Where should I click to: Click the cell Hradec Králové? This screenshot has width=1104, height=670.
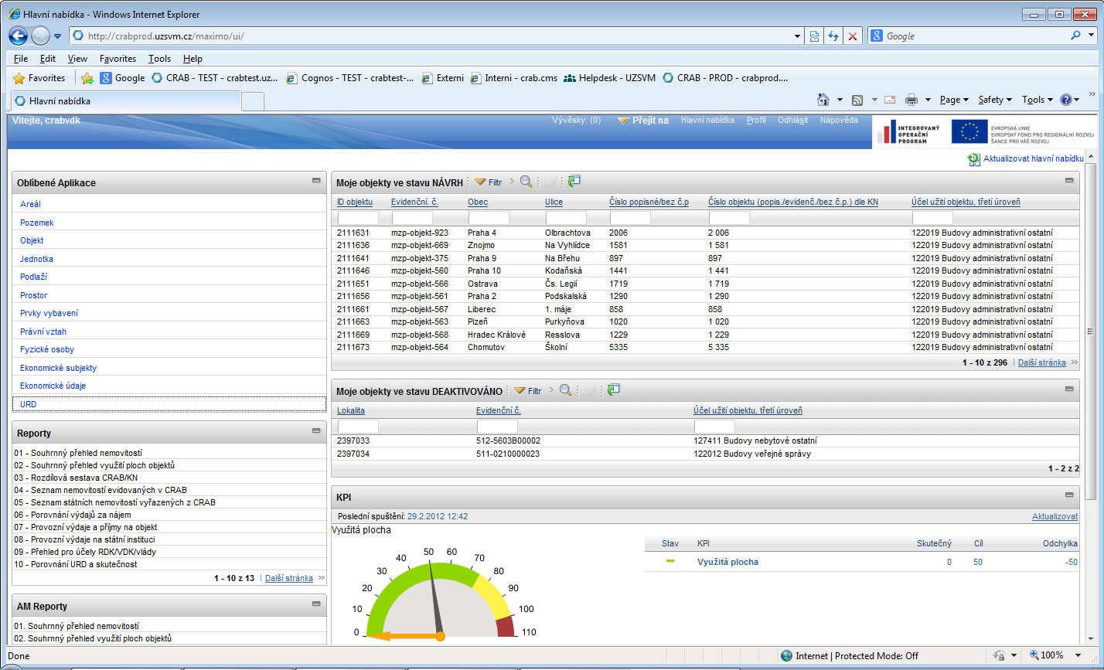(496, 335)
